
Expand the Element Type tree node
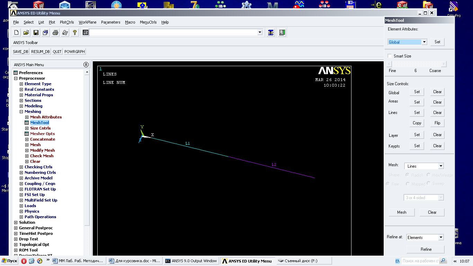coord(21,84)
